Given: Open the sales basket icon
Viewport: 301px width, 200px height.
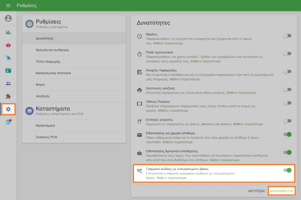Looking at the screenshot, I should coord(8,45).
